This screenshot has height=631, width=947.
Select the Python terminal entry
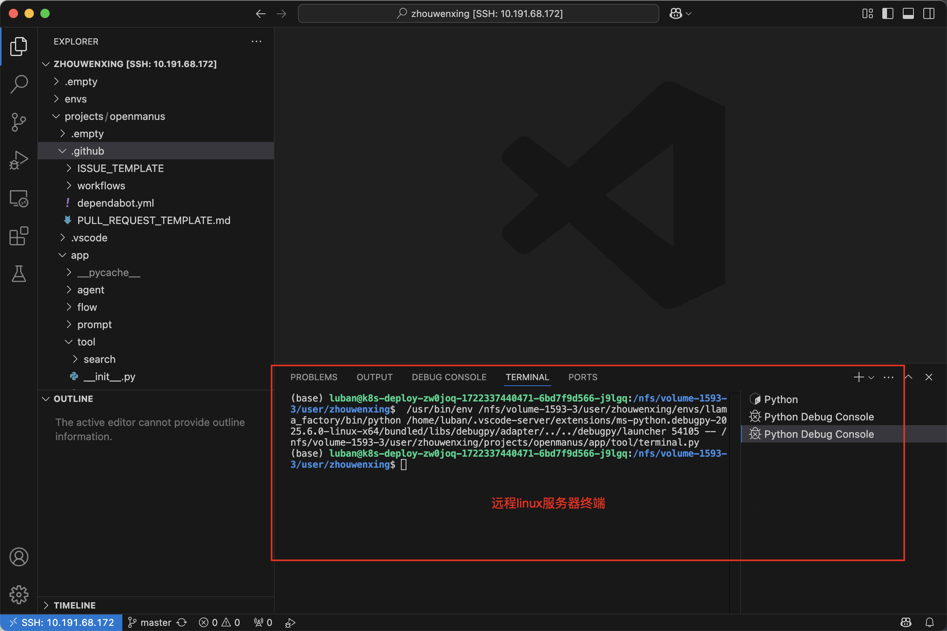click(x=844, y=399)
